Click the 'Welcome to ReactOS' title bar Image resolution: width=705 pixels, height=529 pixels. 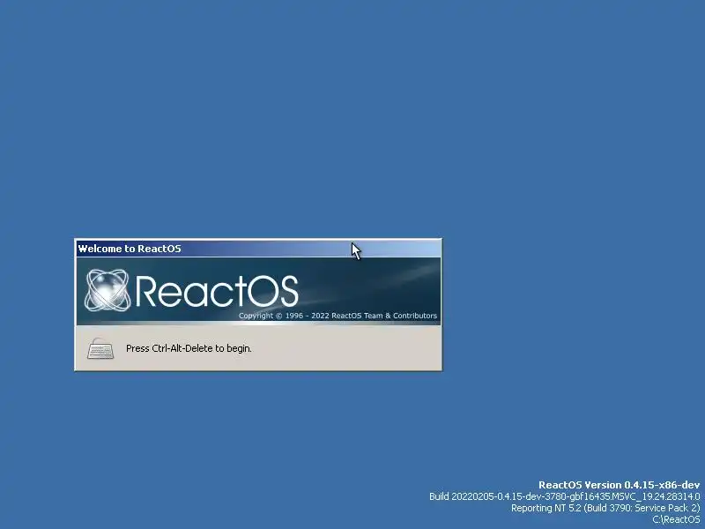click(x=258, y=249)
